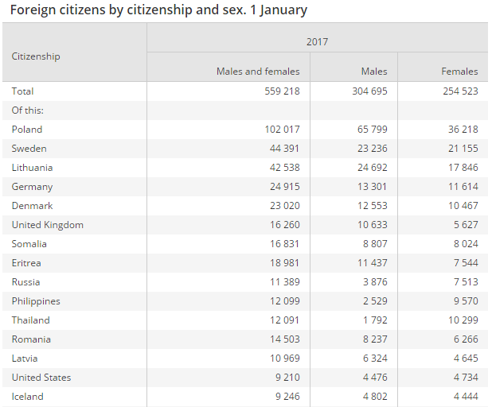
Task: Select the Total row label
Action: [x=23, y=91]
